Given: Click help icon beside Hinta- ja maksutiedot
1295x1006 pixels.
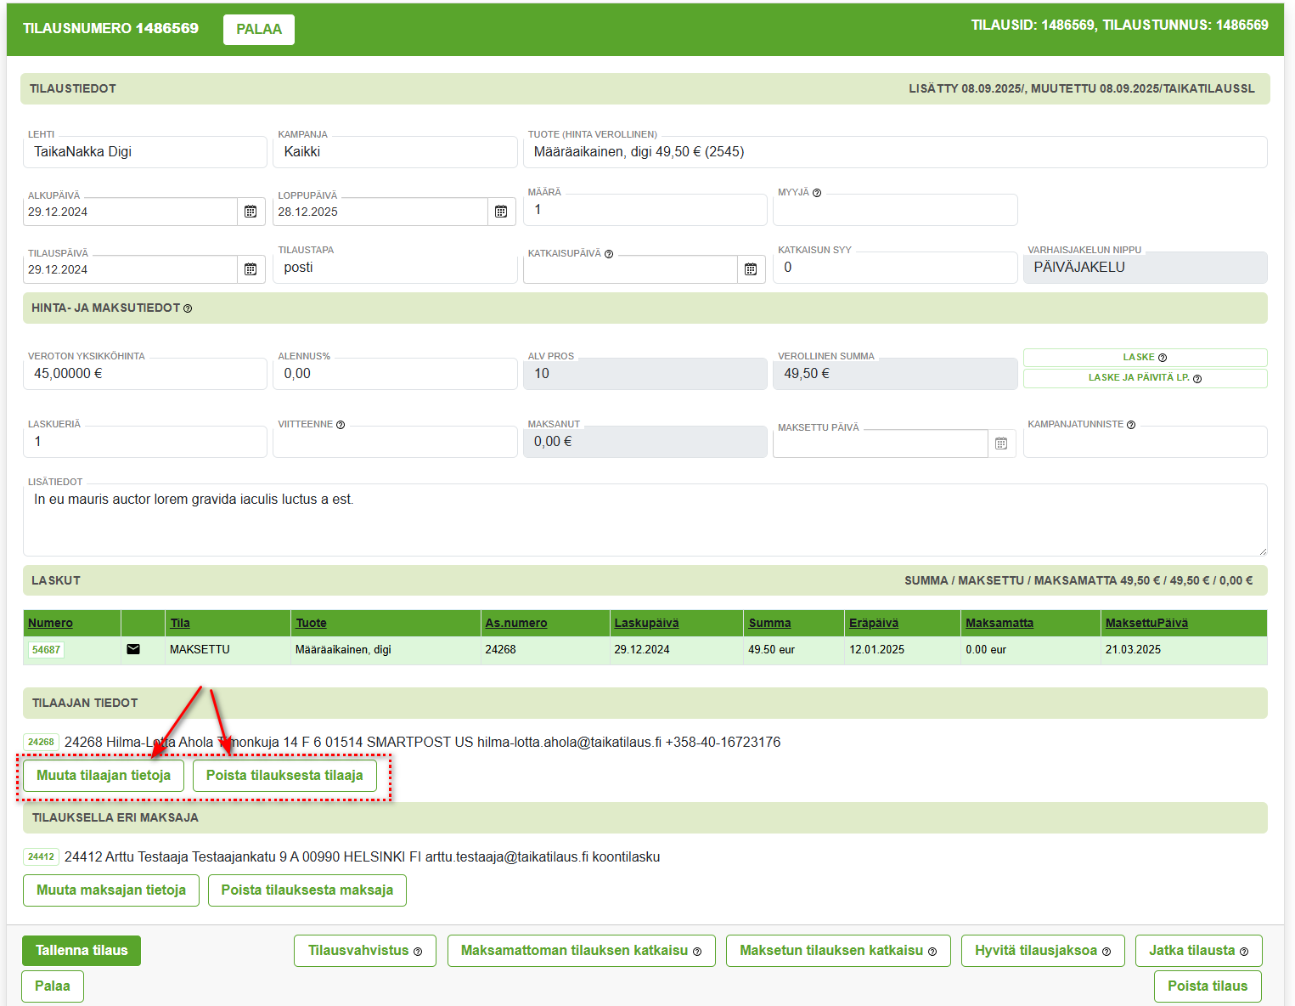Looking at the screenshot, I should 188,308.
